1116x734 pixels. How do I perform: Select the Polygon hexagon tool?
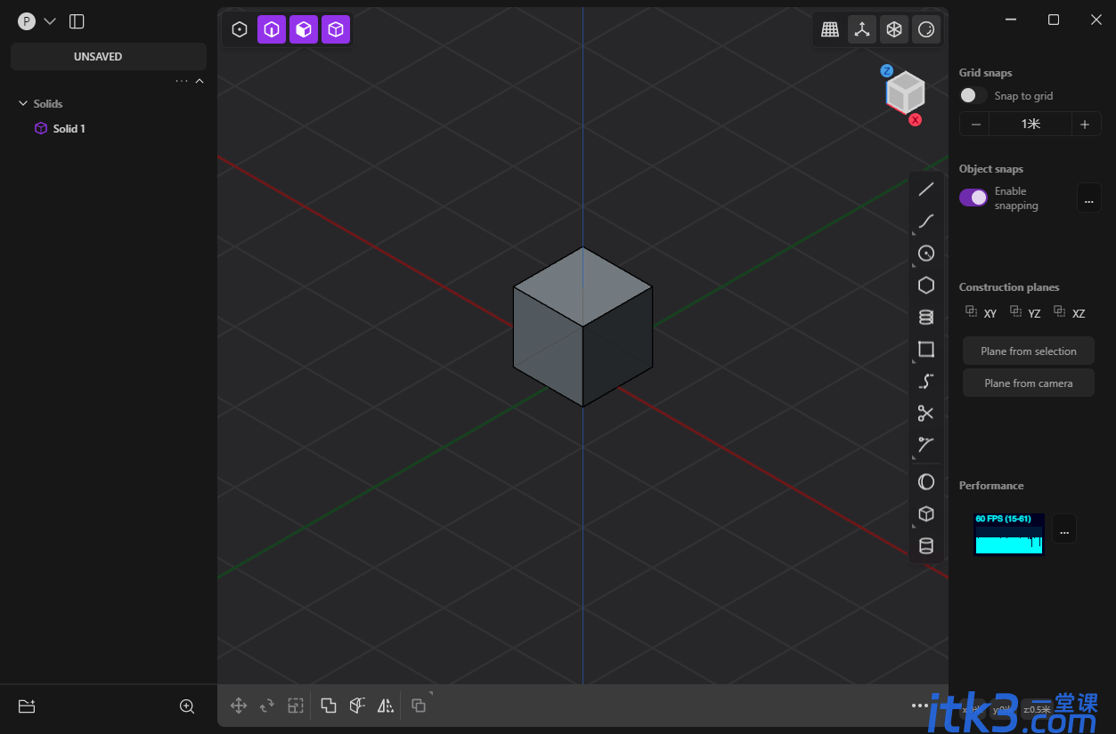pyautogui.click(x=926, y=285)
